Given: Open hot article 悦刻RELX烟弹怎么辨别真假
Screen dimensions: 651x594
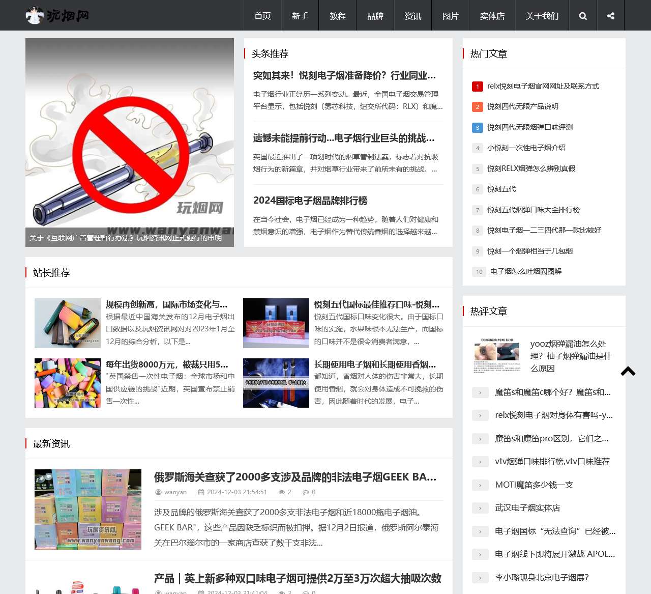Looking at the screenshot, I should click(x=531, y=168).
